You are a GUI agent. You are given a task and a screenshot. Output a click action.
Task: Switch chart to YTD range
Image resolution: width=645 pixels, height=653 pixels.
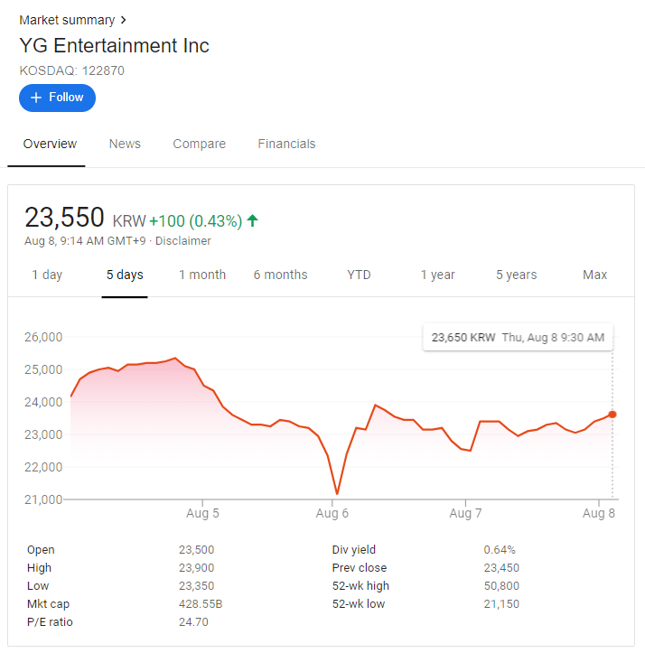pos(359,275)
